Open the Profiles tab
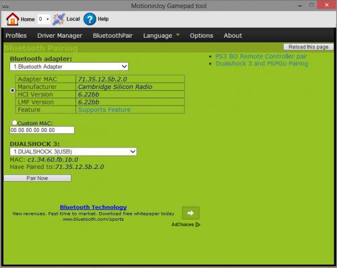Screen dimensions: 337x268 tap(16, 36)
